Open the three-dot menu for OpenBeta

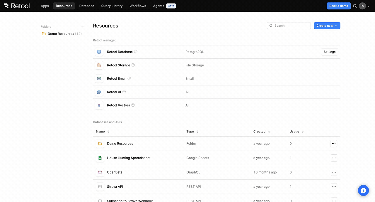[334, 172]
